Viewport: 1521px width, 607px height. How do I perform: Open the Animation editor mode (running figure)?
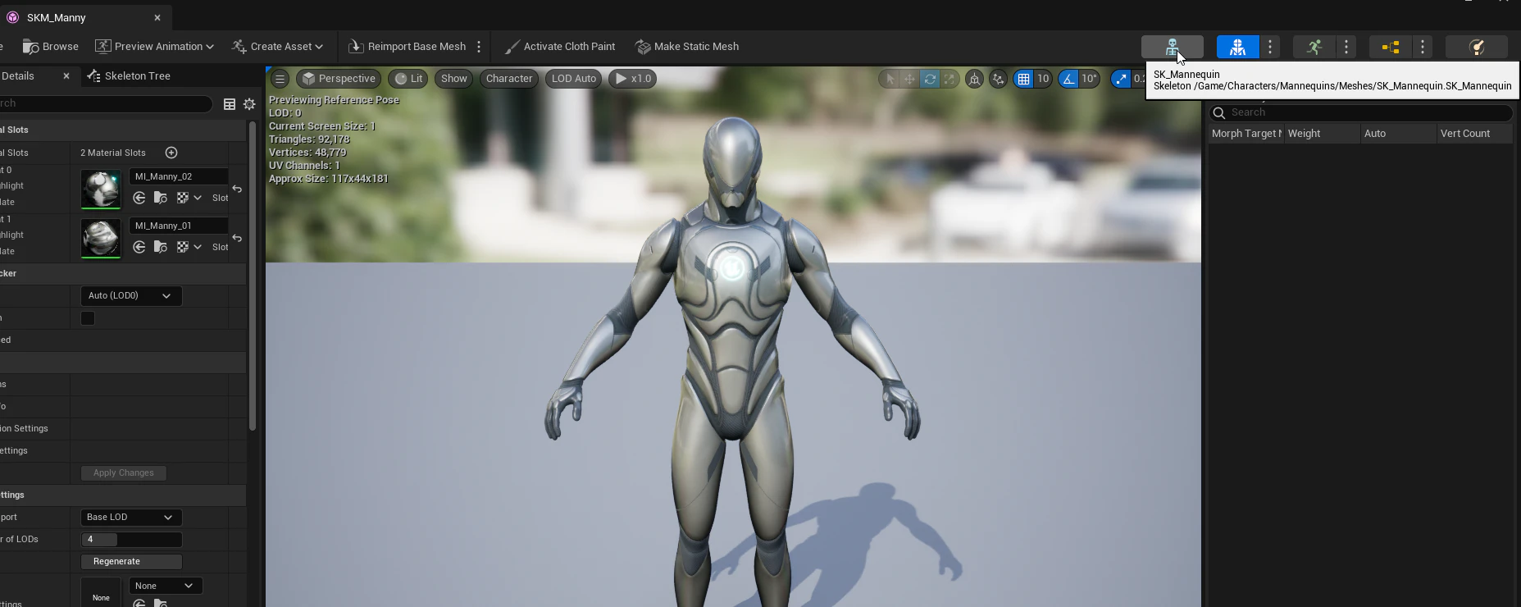coord(1314,47)
